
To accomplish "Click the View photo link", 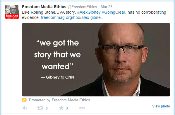I will [161, 106].
